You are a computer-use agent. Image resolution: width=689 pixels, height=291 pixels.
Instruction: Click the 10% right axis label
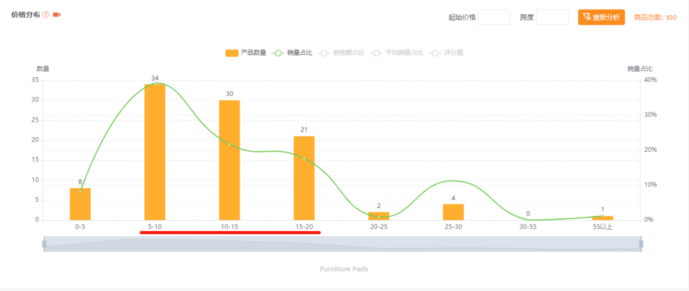651,184
